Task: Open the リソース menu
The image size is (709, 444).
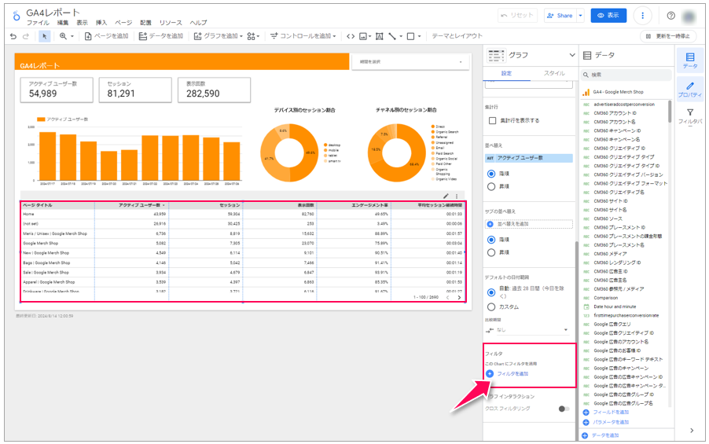Action: click(x=171, y=23)
